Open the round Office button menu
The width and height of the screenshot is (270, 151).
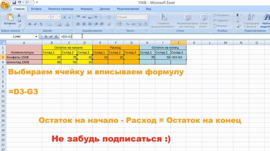5,5
